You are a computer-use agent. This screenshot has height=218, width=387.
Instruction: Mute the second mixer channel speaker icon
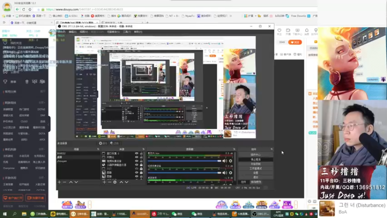[224, 173]
